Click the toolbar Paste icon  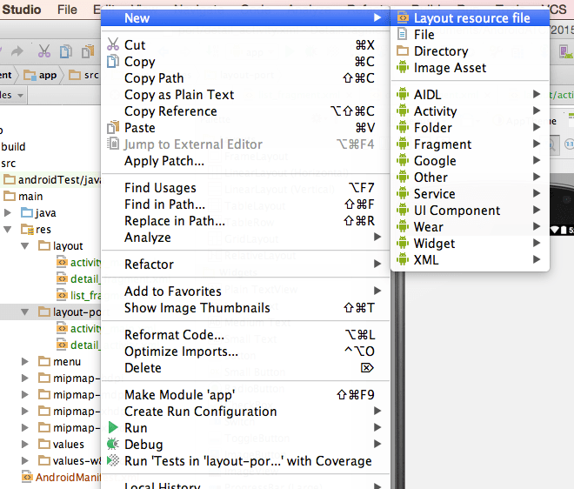(x=88, y=51)
